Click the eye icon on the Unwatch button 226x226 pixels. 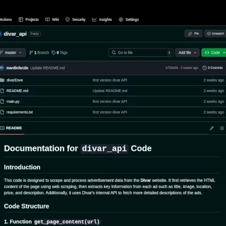[x=208, y=33]
